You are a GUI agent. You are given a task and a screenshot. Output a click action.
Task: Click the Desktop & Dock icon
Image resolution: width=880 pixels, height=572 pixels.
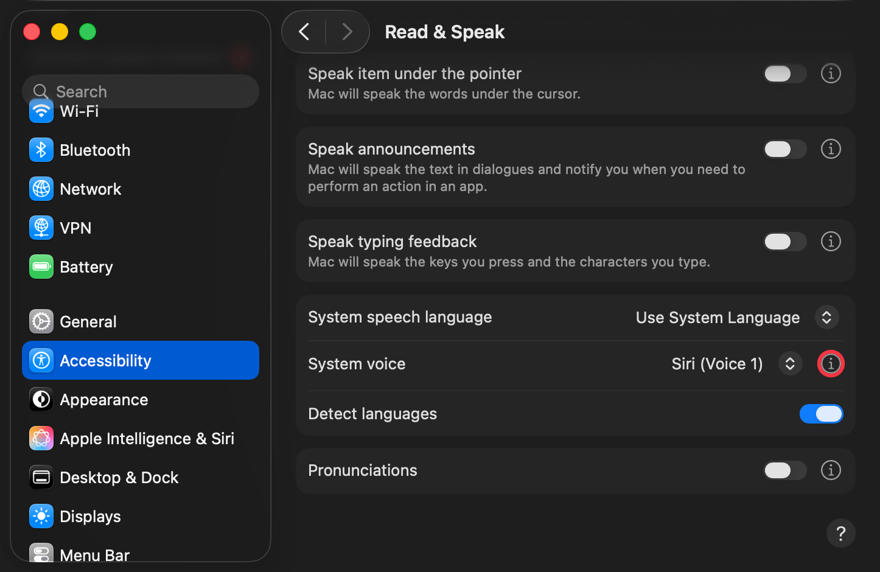[41, 478]
